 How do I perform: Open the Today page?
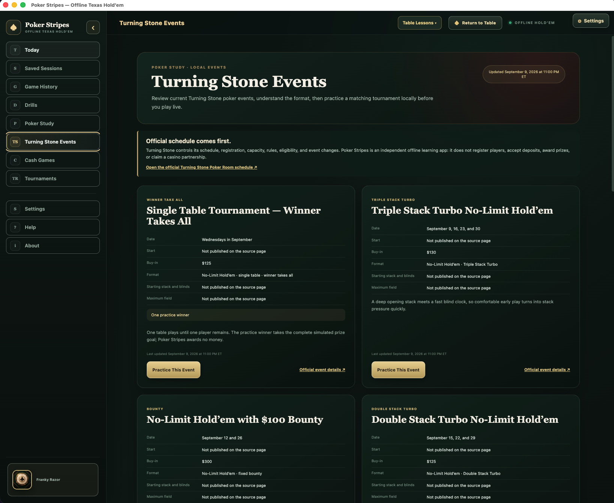(x=53, y=50)
